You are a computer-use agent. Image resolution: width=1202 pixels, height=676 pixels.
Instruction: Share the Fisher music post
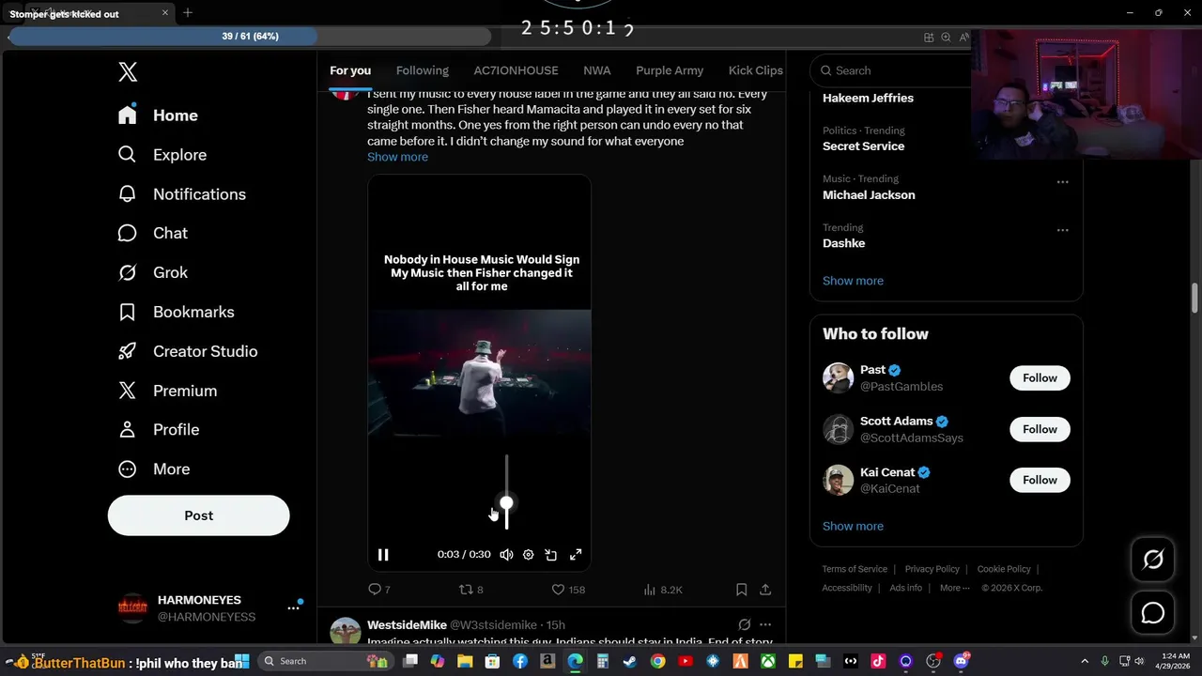765,590
